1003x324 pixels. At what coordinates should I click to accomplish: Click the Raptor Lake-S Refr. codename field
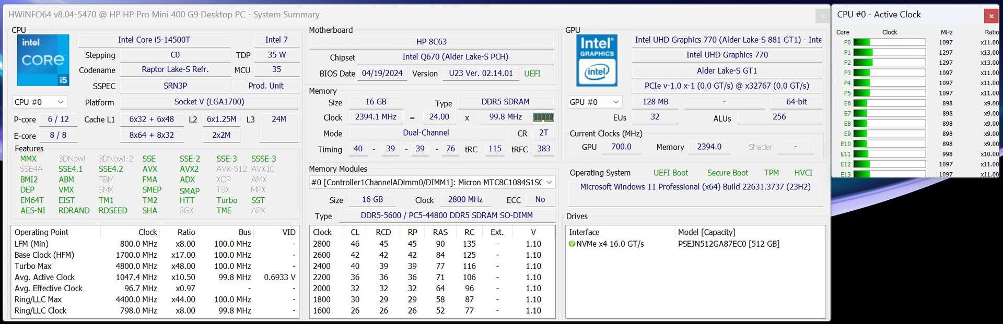point(175,69)
